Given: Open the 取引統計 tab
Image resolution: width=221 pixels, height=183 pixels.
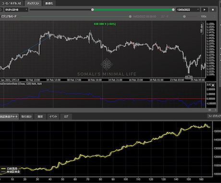Looking at the screenshot, I should pyautogui.click(x=26, y=117).
